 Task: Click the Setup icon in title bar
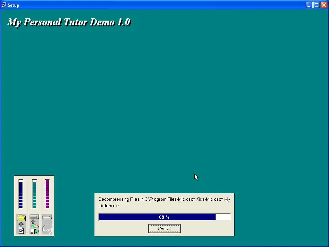4,5
